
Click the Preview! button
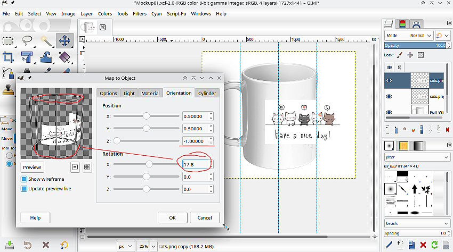point(32,167)
